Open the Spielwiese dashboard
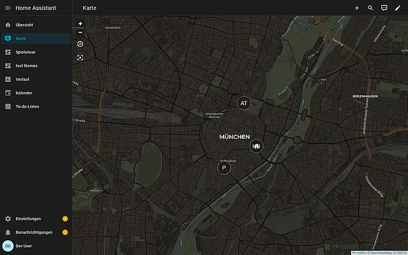This screenshot has height=255, width=408. 36,52
